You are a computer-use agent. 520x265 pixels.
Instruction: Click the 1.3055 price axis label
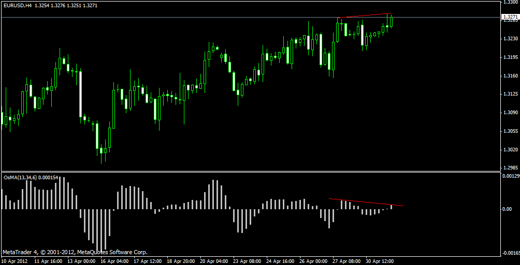click(x=510, y=131)
